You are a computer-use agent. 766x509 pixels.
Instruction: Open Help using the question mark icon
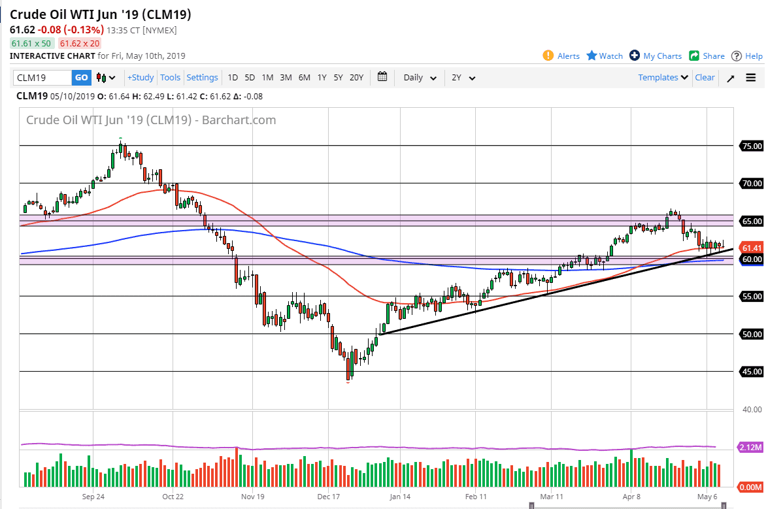[736, 56]
